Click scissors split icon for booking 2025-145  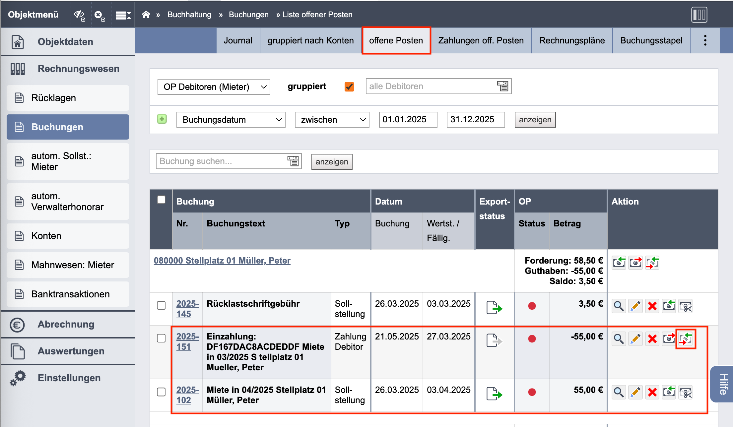click(686, 306)
